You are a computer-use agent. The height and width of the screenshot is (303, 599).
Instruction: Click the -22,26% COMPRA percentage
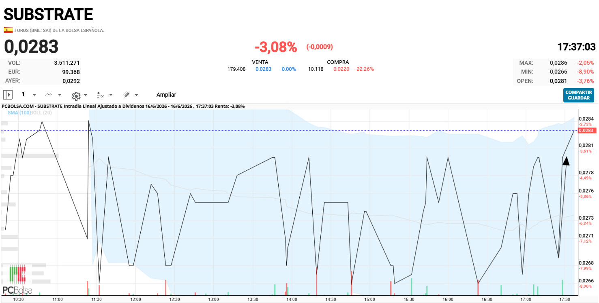[x=364, y=69]
